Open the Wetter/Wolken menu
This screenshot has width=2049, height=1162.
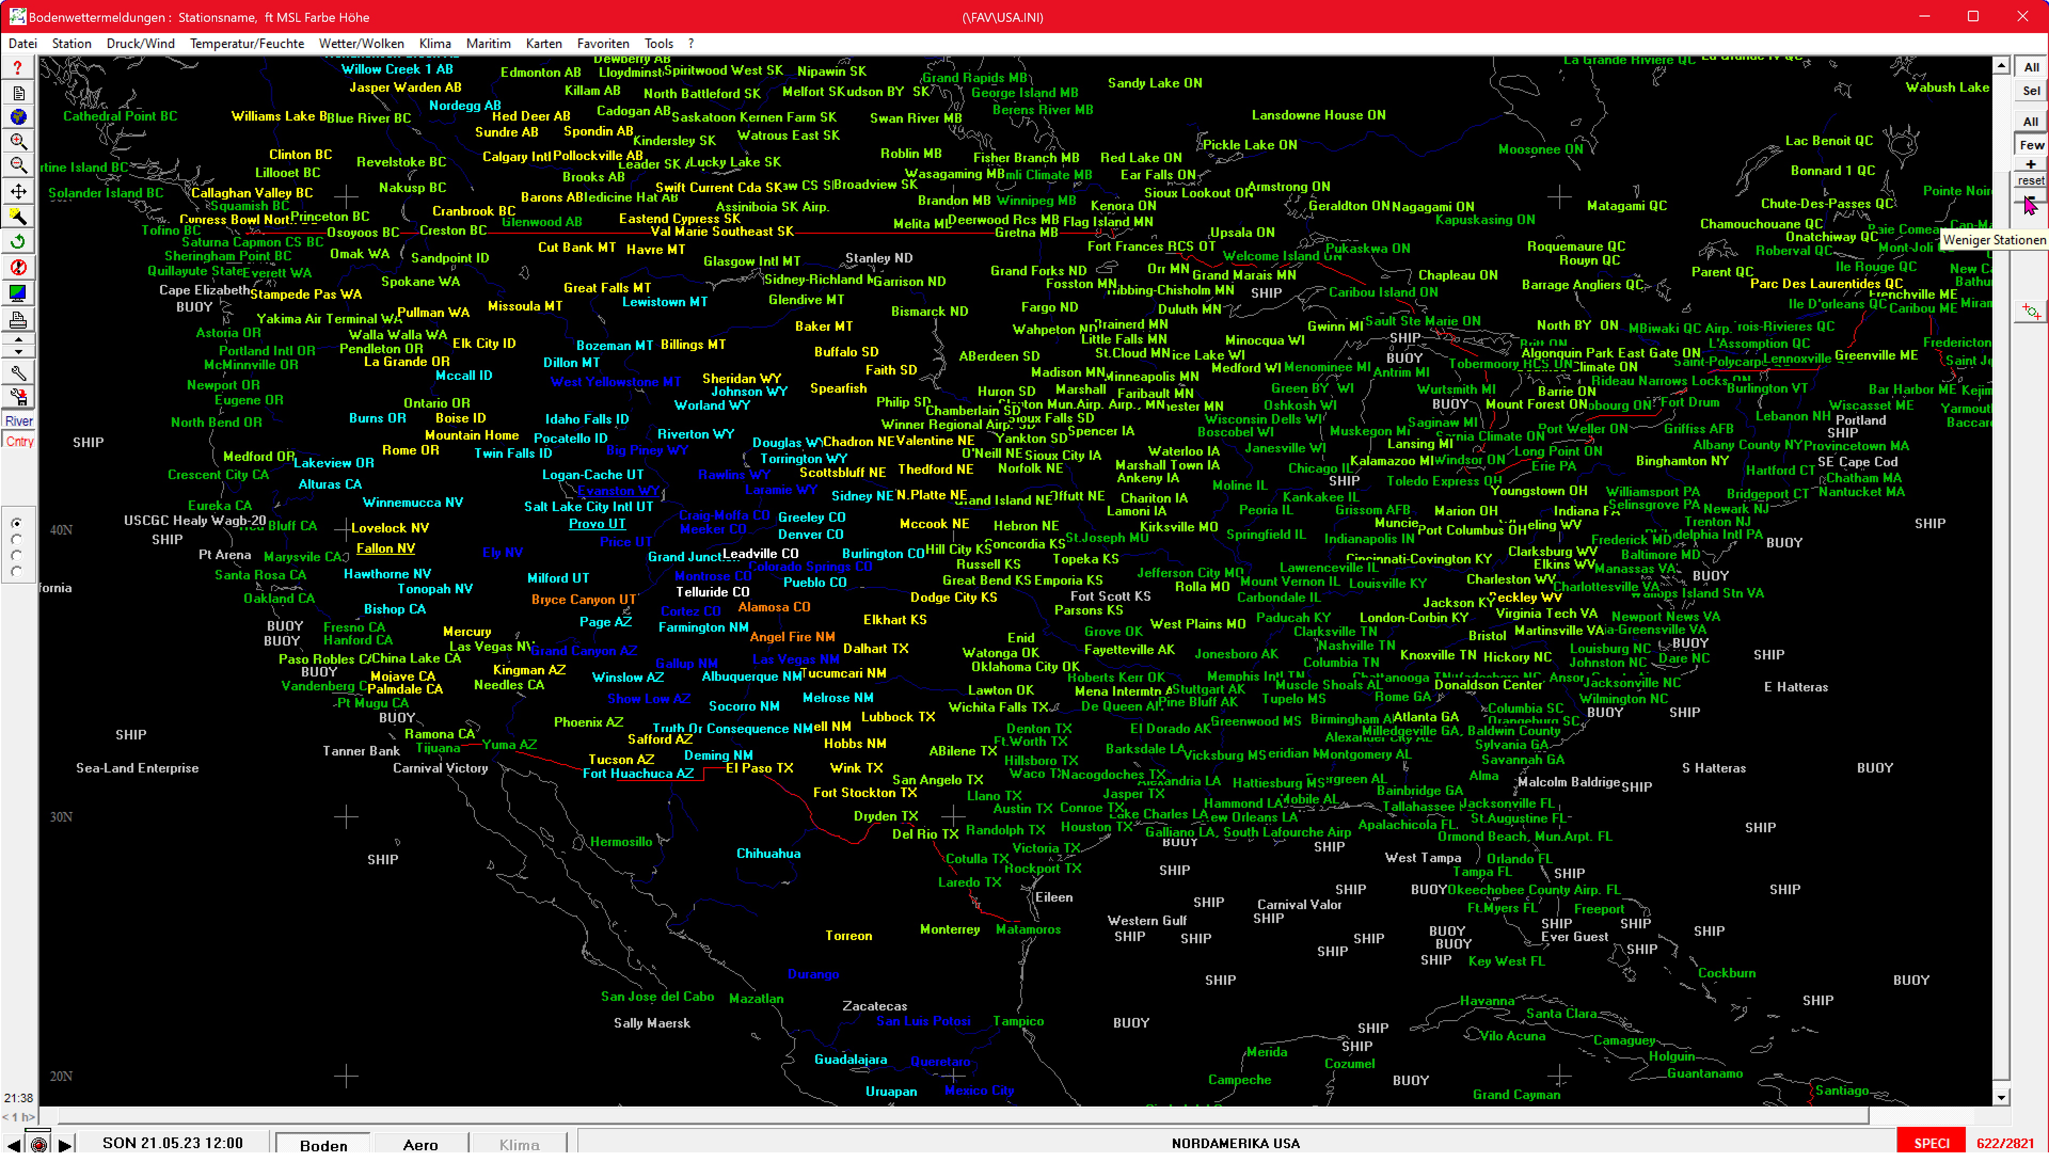[x=362, y=44]
